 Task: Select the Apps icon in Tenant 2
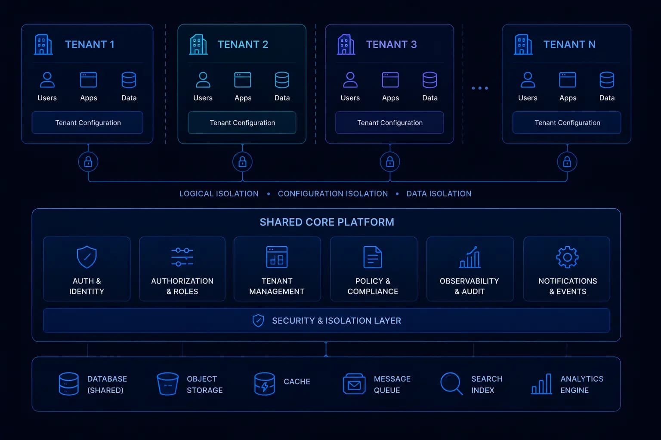click(243, 80)
